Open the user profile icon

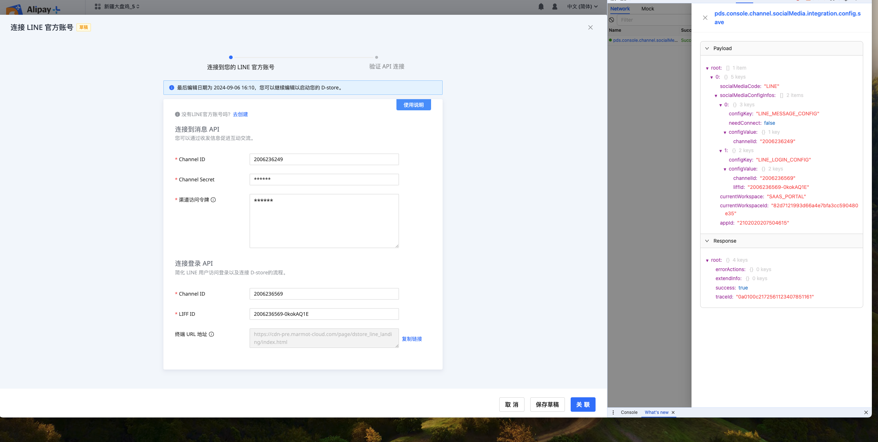(555, 6)
